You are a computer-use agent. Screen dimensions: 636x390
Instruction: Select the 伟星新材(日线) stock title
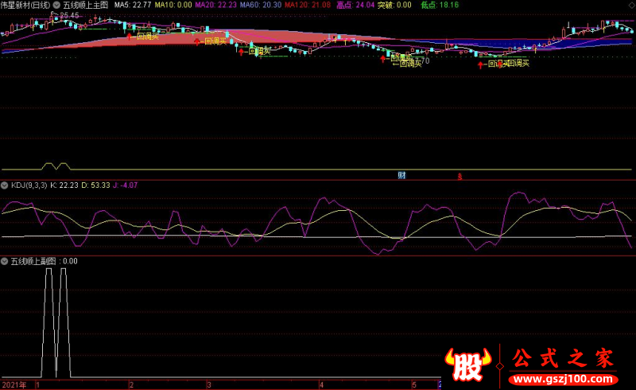point(25,6)
